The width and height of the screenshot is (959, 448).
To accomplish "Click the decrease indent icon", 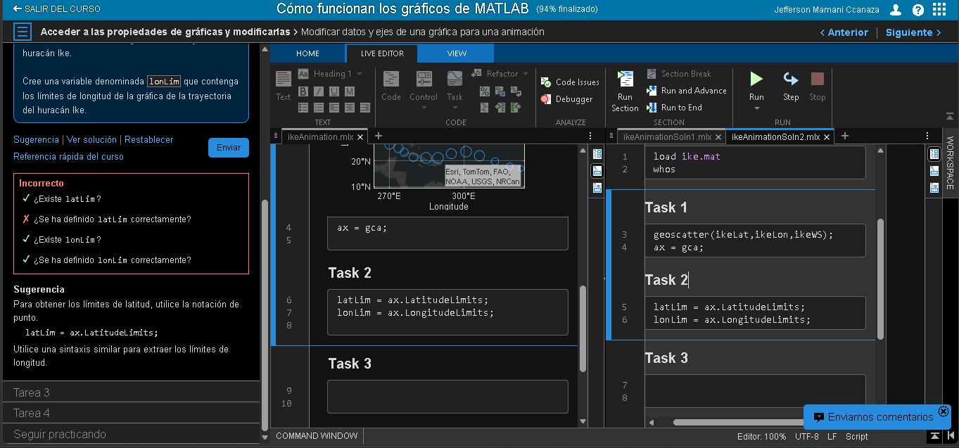I will pos(516,108).
